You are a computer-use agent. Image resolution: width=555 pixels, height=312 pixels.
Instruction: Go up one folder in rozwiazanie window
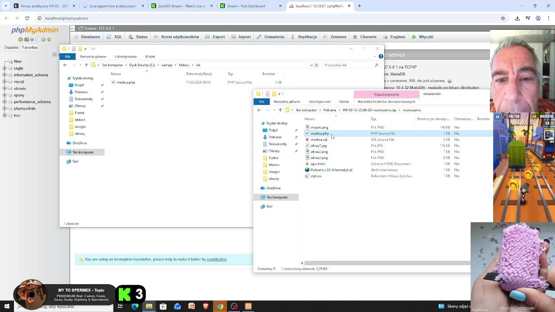click(280, 110)
